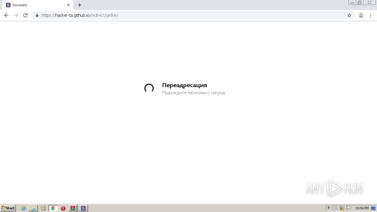Click the Подождите несколько секунд text

(x=193, y=93)
